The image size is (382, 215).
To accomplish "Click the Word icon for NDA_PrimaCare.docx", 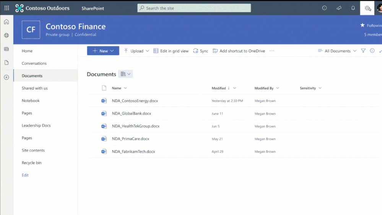I will [104, 139].
